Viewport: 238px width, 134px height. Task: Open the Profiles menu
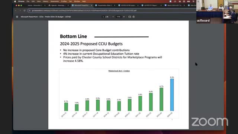click(x=64, y=1)
